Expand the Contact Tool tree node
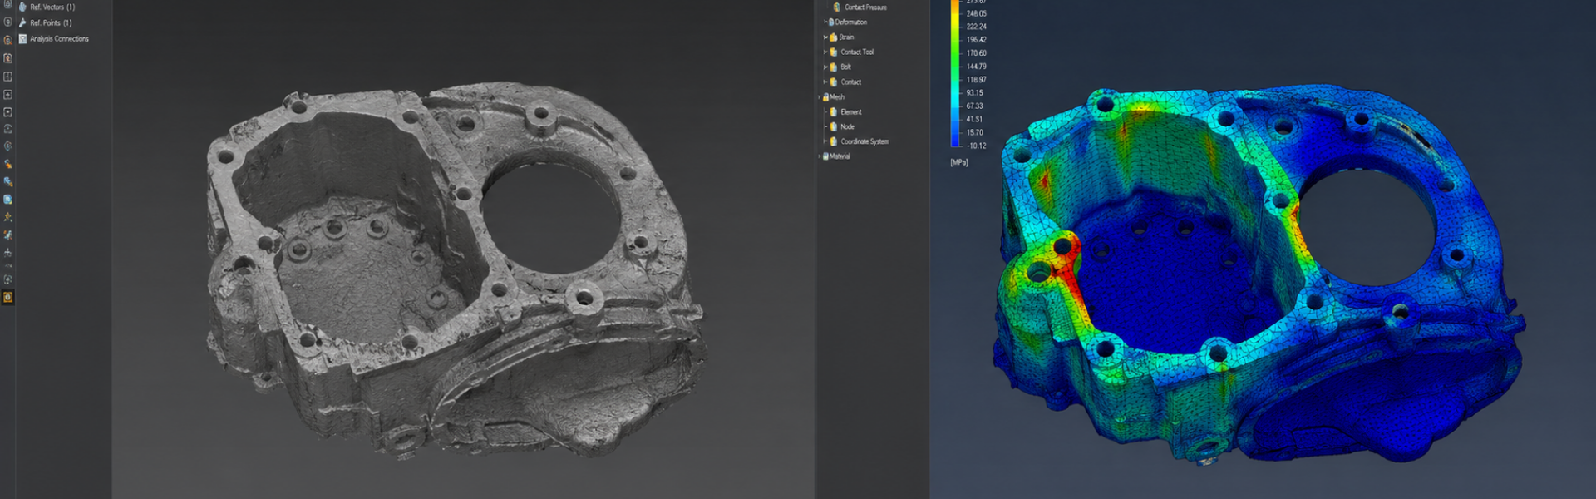 825,52
